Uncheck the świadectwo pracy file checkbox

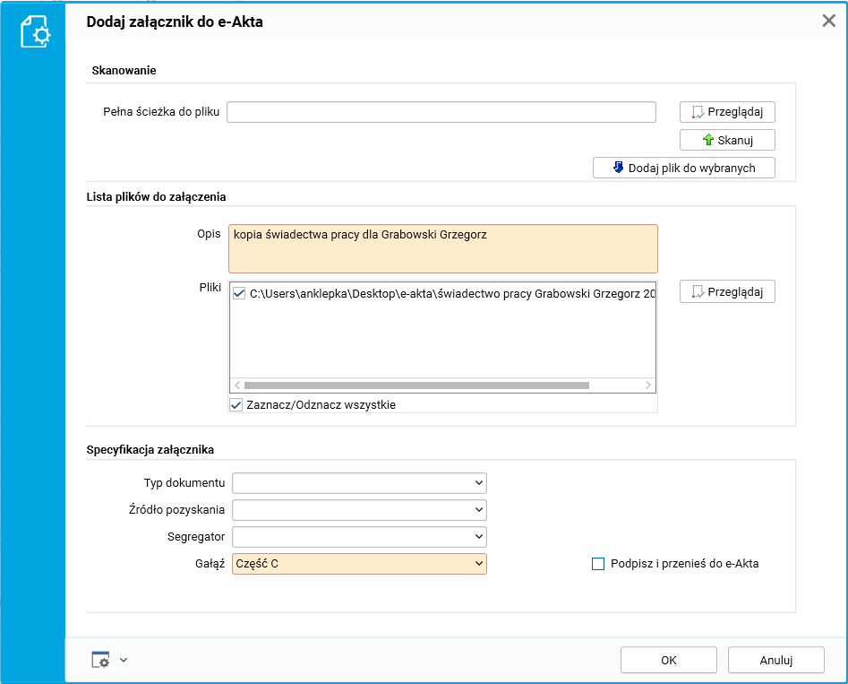[239, 292]
